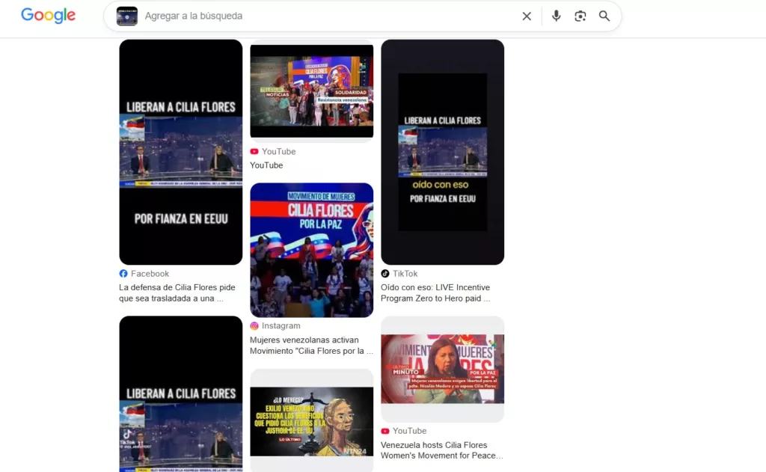This screenshot has width=766, height=472.
Task: Open the TikTok 'oído con eso' image
Action: 443,152
